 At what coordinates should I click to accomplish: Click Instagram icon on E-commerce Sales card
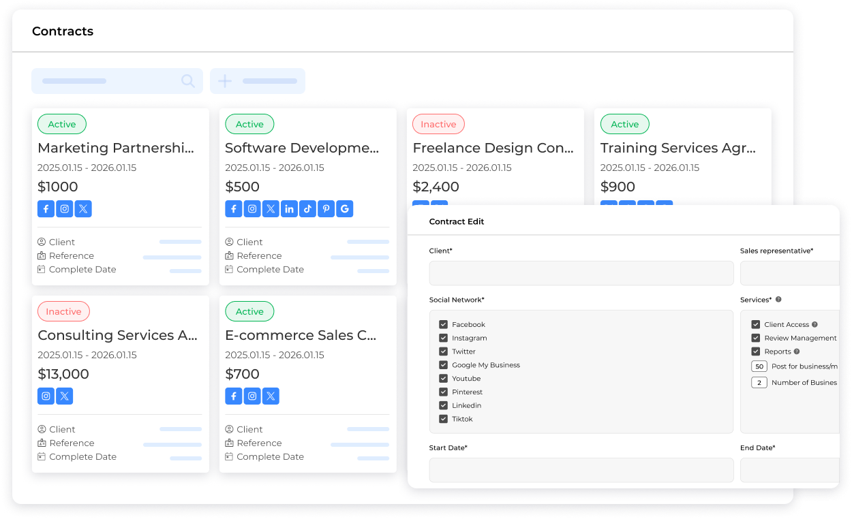[252, 396]
